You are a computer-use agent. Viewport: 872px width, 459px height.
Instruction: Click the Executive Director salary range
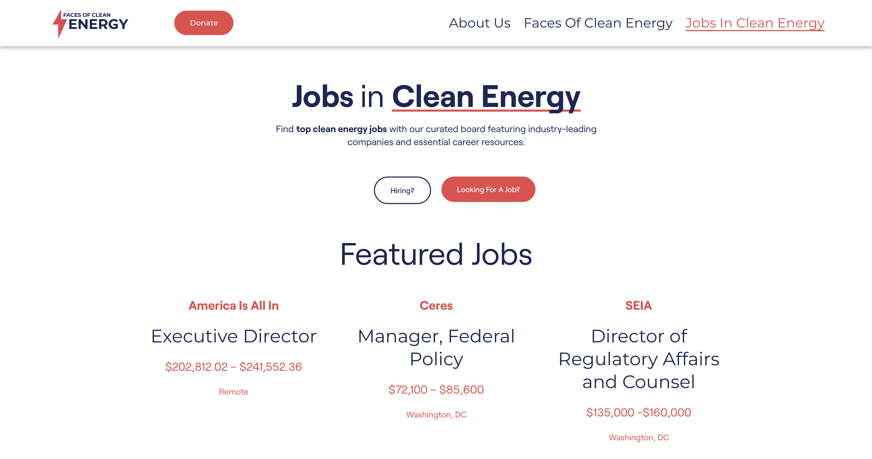pos(234,366)
